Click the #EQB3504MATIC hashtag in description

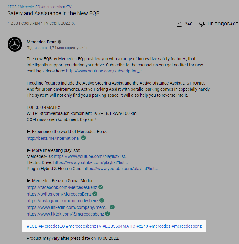(119, 226)
